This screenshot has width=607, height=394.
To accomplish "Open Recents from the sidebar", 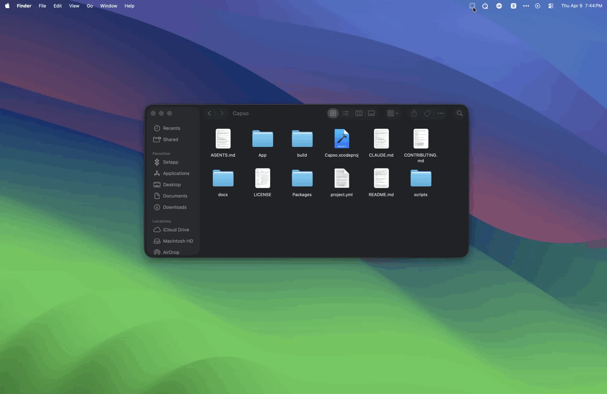I will tap(172, 128).
